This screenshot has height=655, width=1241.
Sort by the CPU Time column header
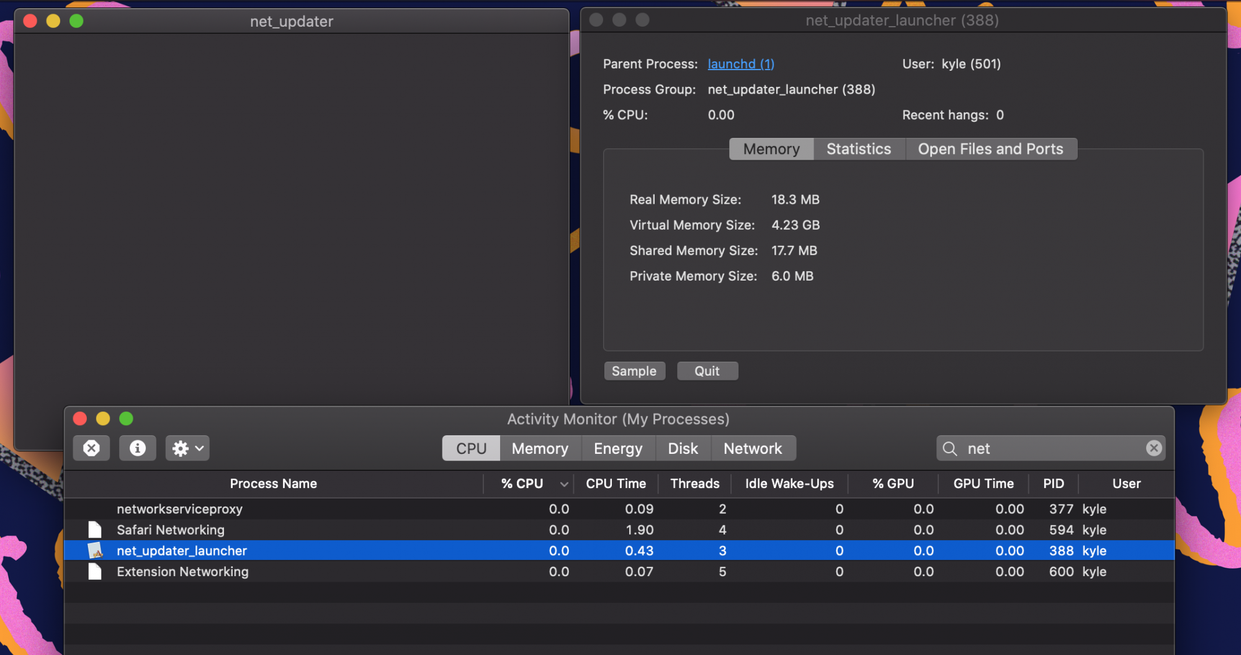tap(616, 484)
